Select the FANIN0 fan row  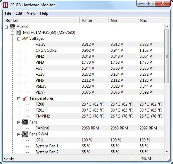point(99,128)
